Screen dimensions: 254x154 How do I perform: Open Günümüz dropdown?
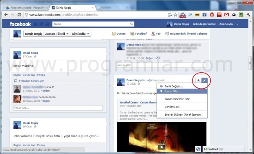point(81,33)
